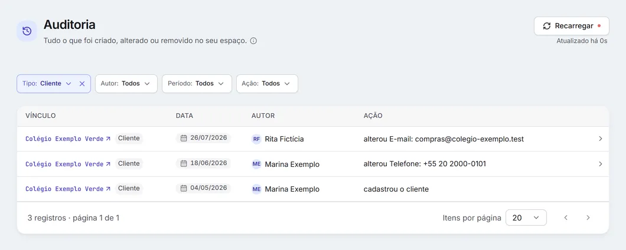Click the date 18/06/2026
626x250 pixels.
tap(209, 163)
